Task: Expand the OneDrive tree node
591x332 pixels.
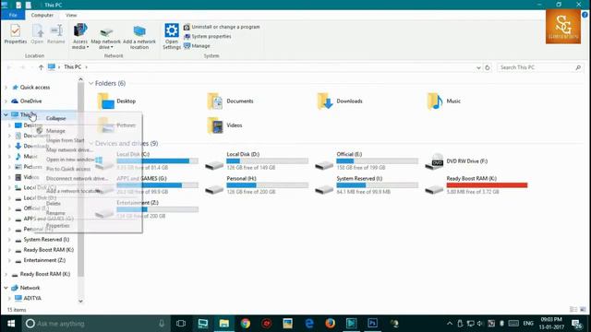Action: pyautogui.click(x=6, y=101)
